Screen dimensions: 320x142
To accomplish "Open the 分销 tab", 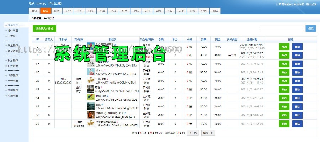I will click(204, 11).
